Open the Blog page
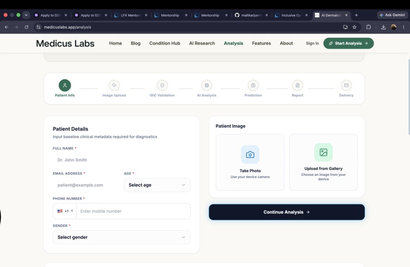This screenshot has width=410, height=267. (x=135, y=43)
